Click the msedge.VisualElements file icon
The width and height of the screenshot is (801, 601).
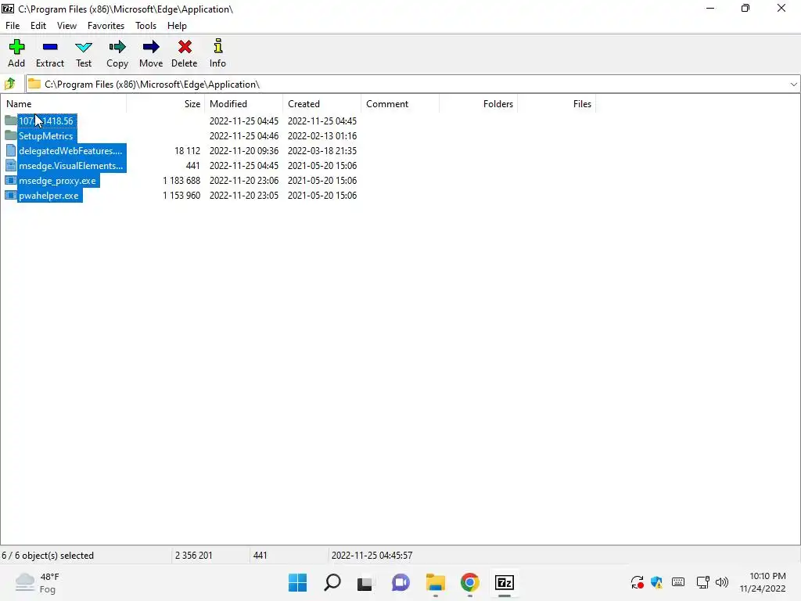tap(11, 165)
